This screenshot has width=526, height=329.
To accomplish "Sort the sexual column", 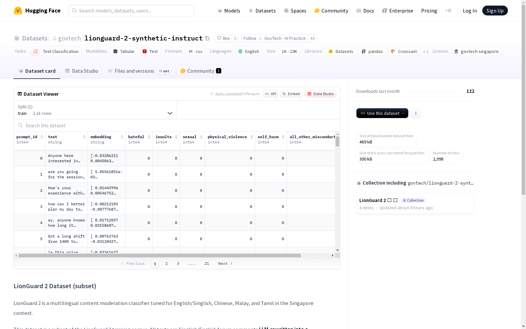I will point(201,137).
